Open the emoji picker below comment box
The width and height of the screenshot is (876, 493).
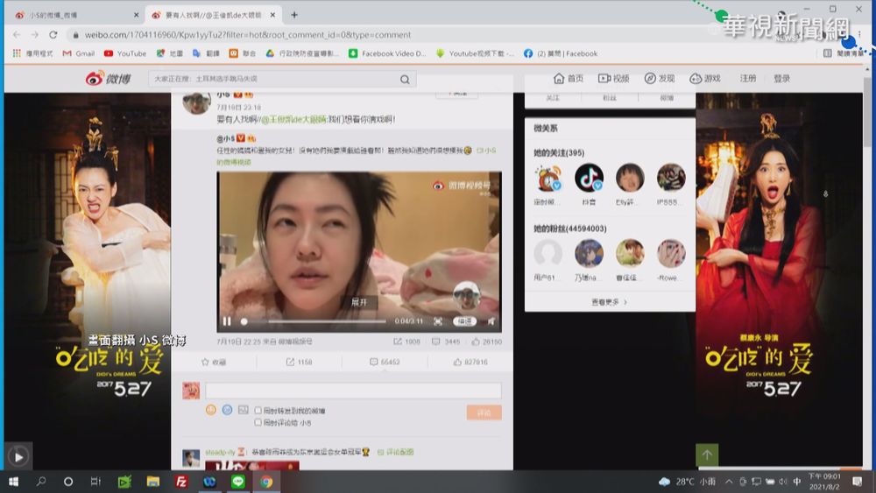pos(210,410)
